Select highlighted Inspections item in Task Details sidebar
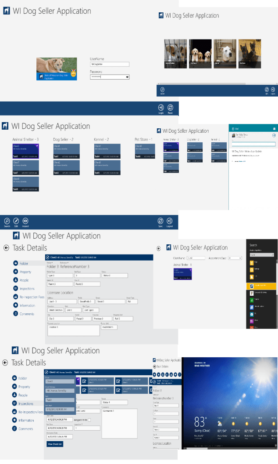Viewport: 278px width, 464px height. [26, 403]
